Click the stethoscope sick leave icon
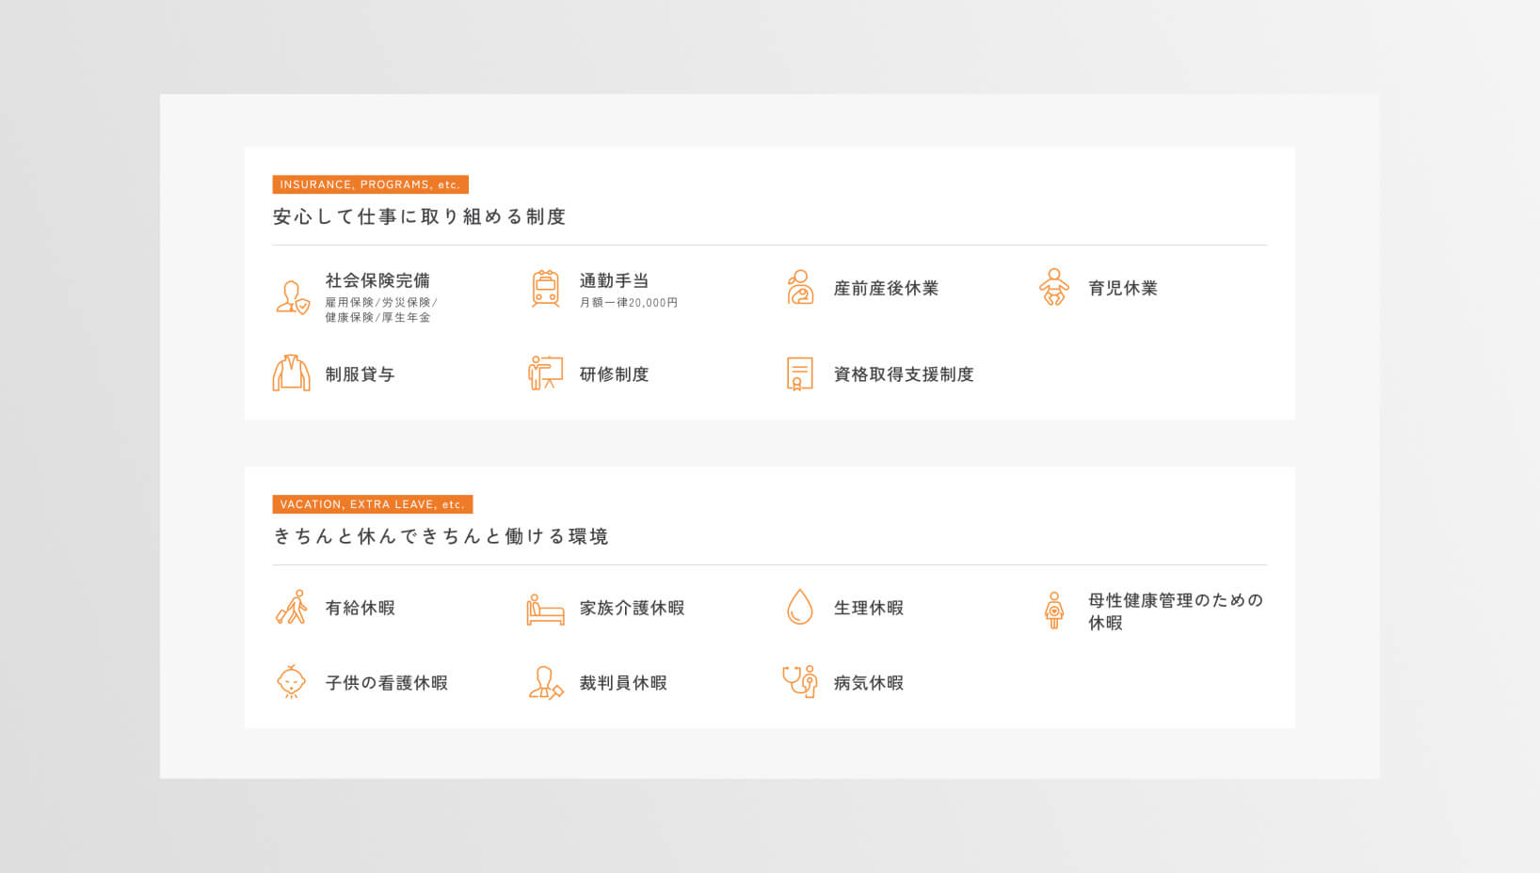Viewport: 1540px width, 873px height. point(799,682)
